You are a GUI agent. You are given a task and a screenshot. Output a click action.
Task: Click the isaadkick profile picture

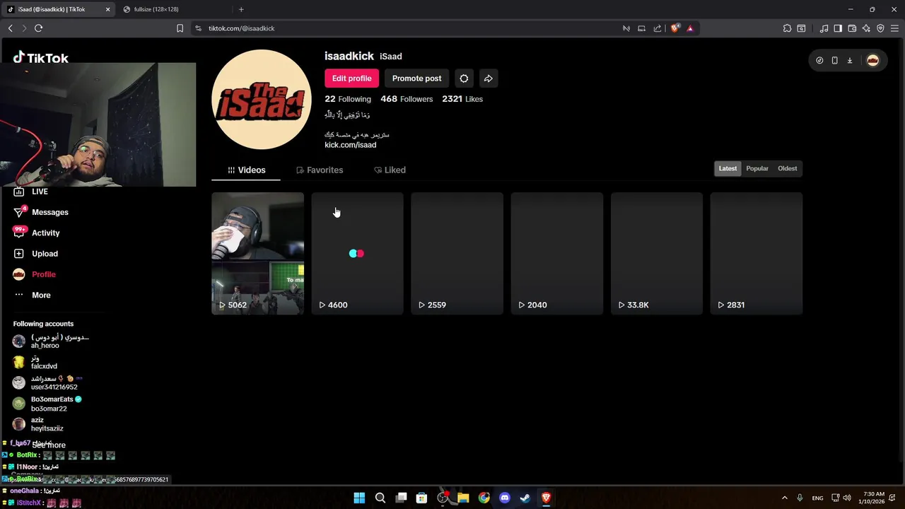[x=262, y=100]
